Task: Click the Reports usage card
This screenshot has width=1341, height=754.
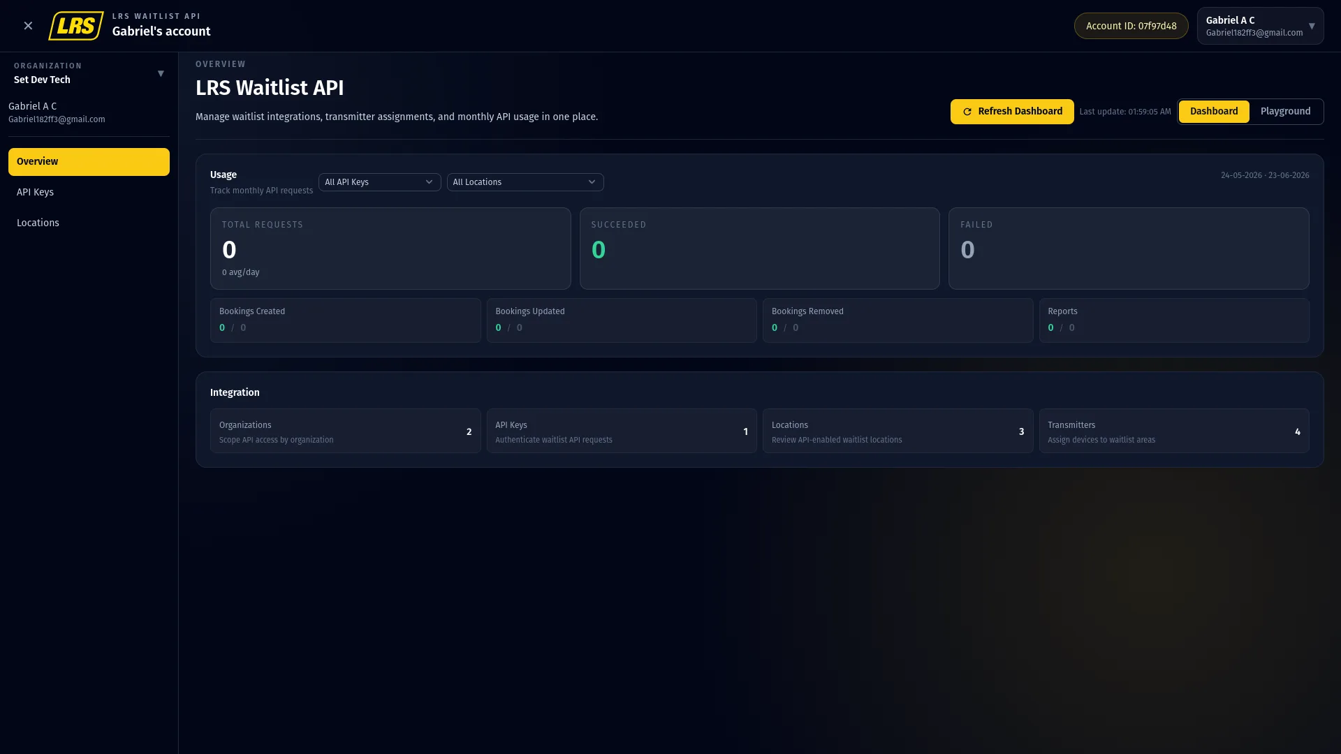Action: 1174,320
